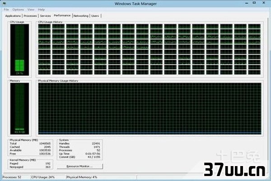Click the Available memory value 1003530

pos(45,150)
